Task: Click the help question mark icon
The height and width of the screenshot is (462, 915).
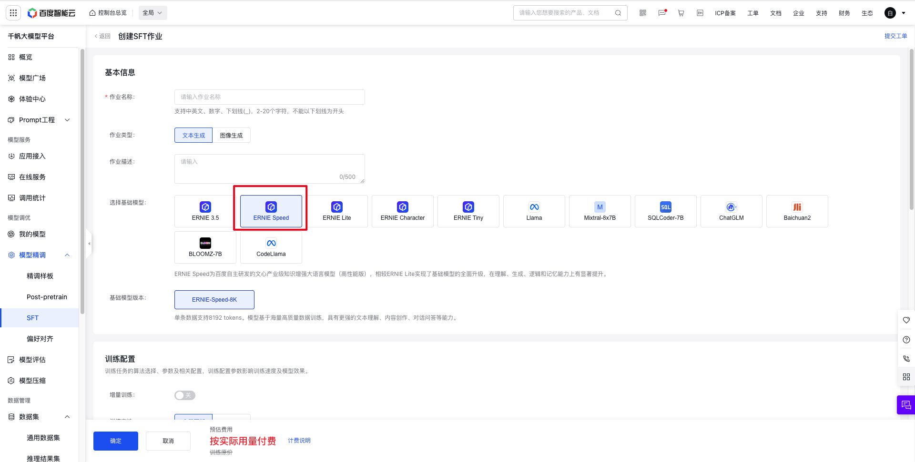Action: point(906,339)
